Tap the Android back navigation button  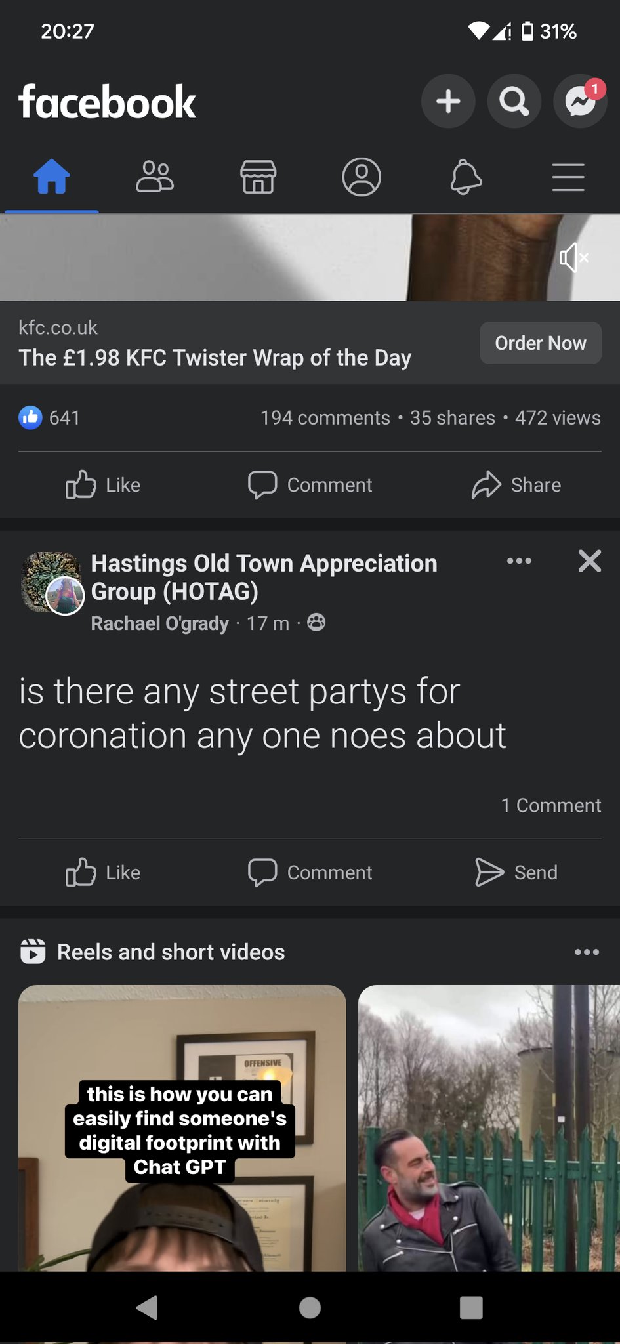point(148,1307)
